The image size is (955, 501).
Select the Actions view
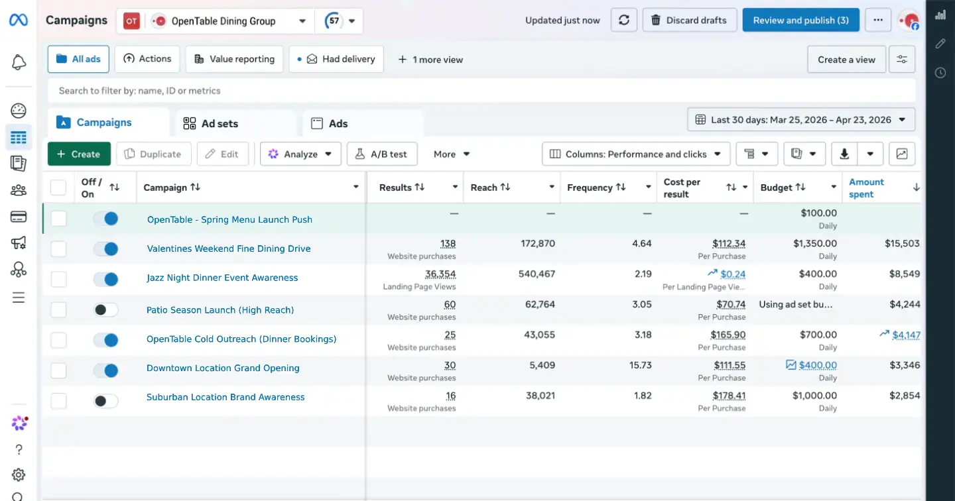coord(147,59)
